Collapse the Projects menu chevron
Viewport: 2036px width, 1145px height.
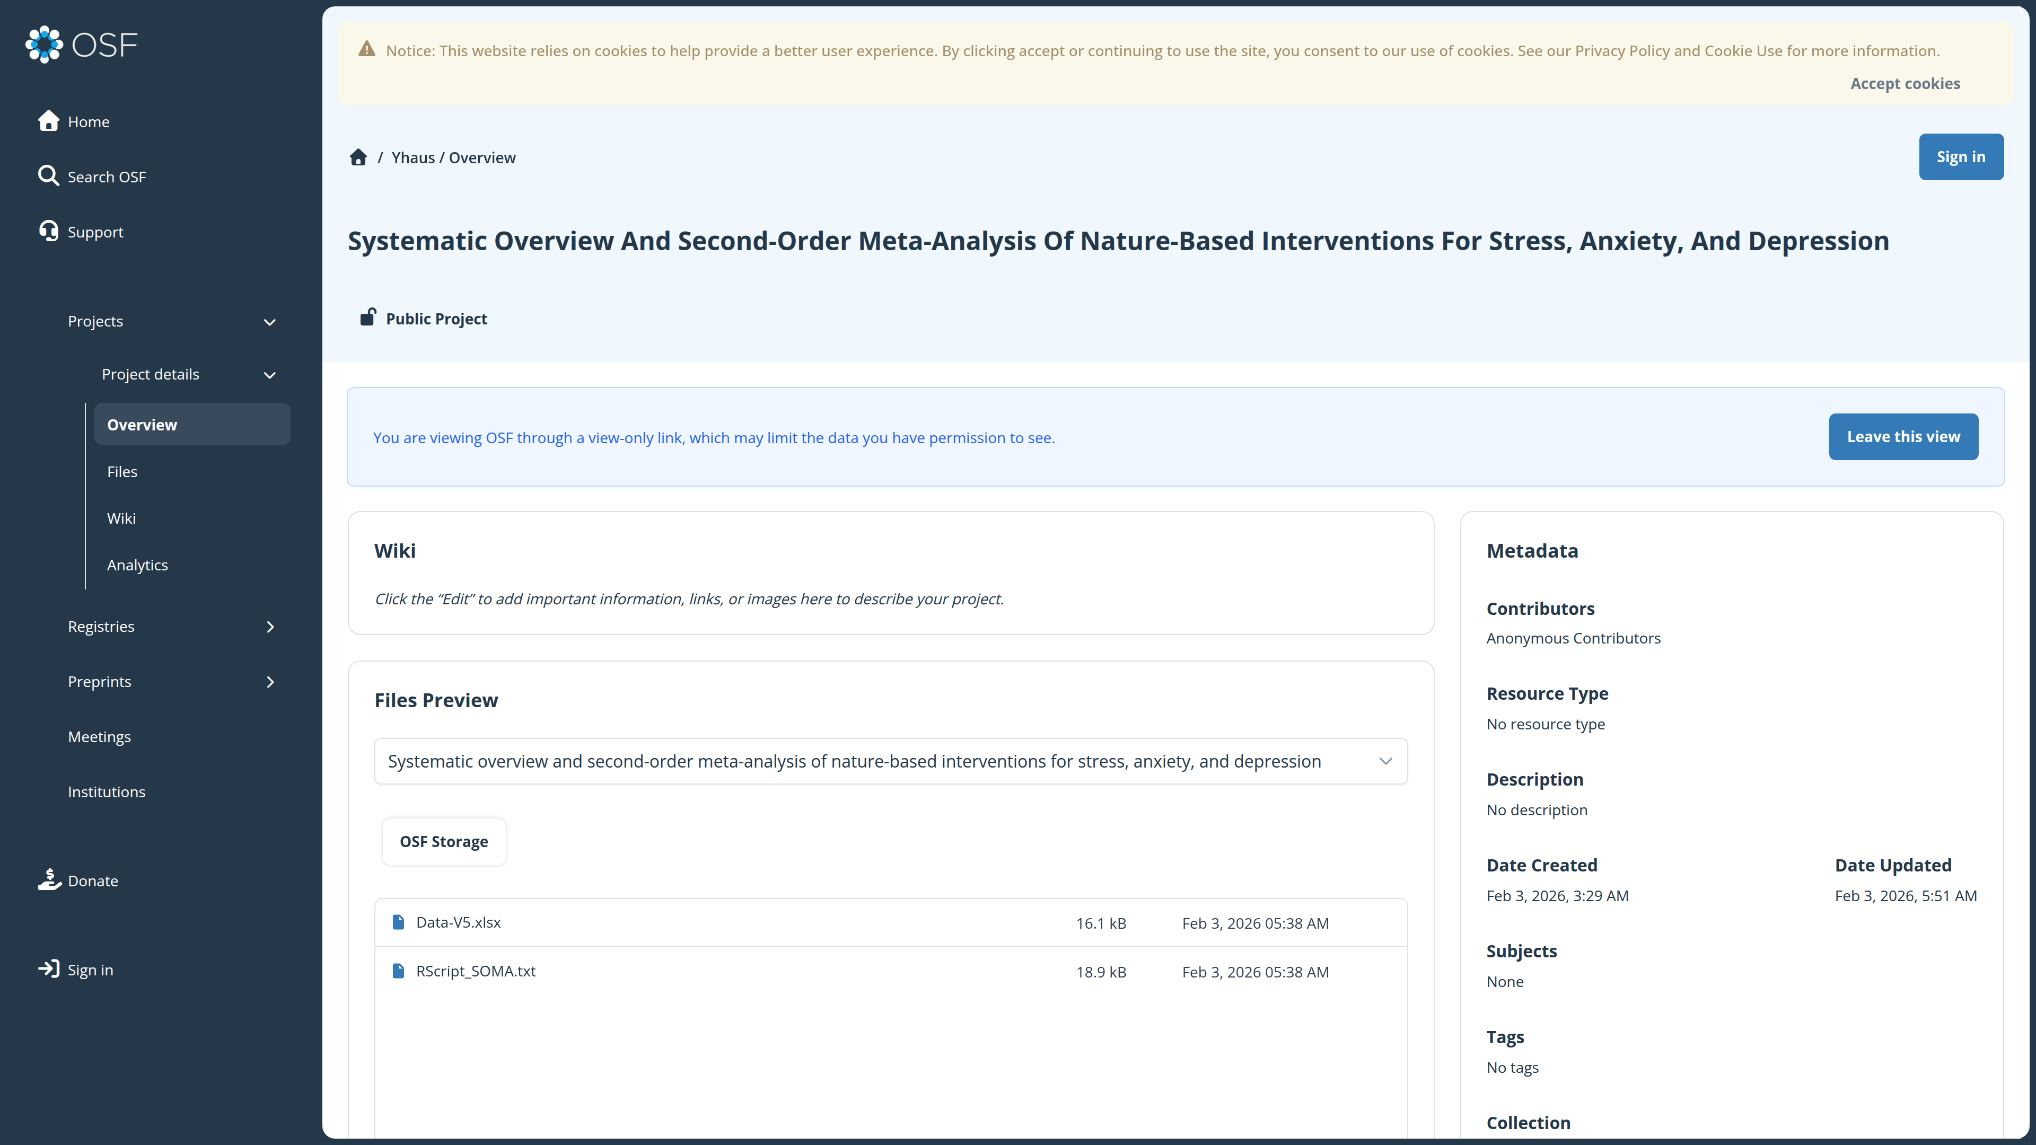[269, 322]
